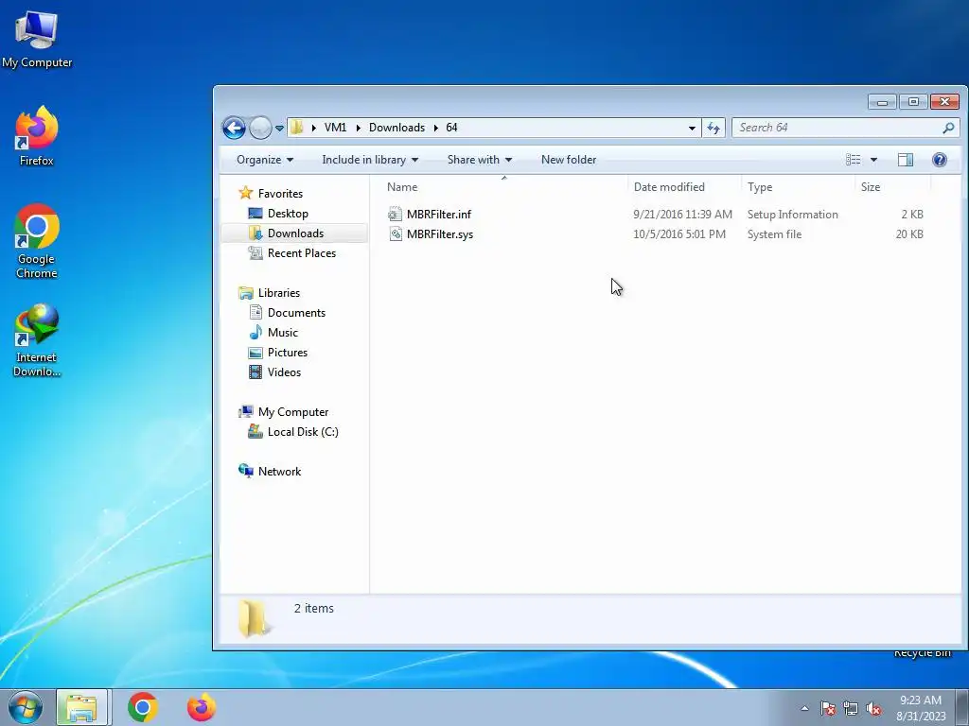Select the MBRFilter.inf file icon
Viewport: 969px width, 726px height.
point(395,215)
